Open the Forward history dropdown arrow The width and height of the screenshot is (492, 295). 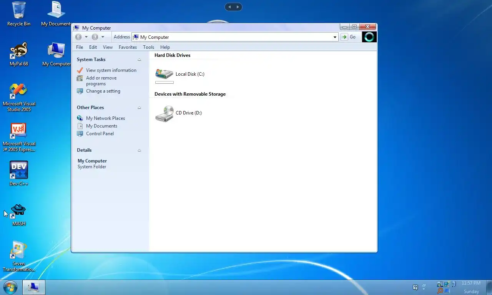pyautogui.click(x=103, y=37)
